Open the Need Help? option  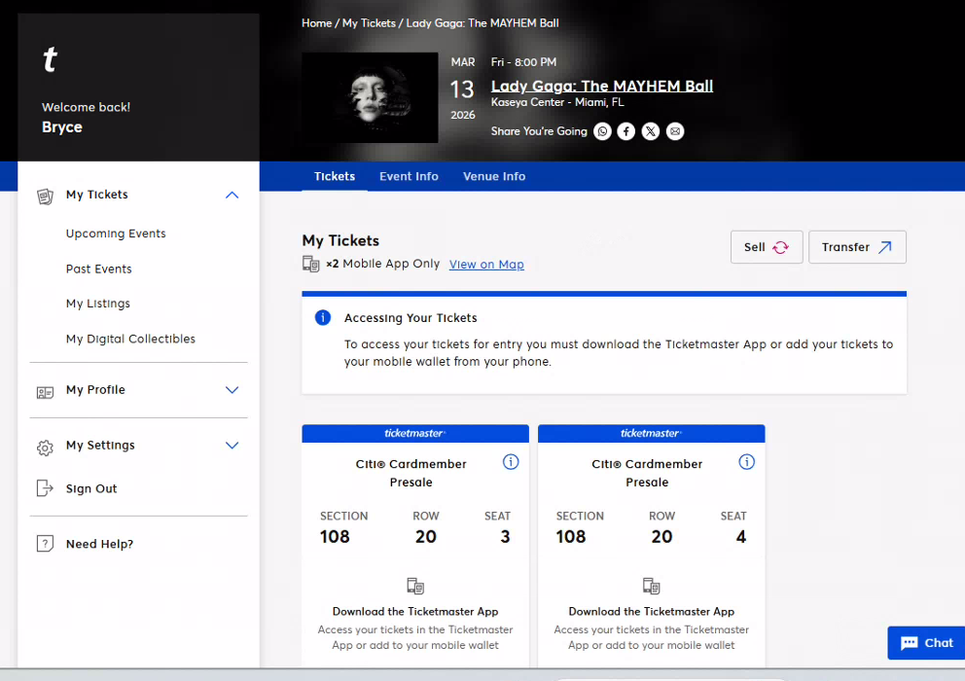(x=99, y=544)
